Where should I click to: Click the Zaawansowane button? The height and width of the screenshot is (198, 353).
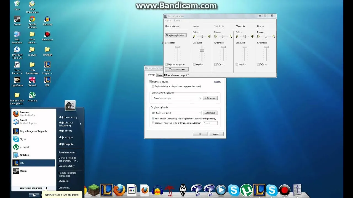pos(177,70)
